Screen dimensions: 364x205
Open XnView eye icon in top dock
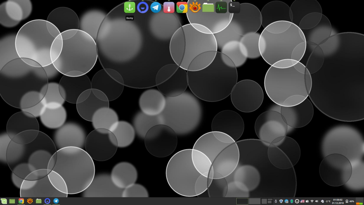click(x=195, y=7)
